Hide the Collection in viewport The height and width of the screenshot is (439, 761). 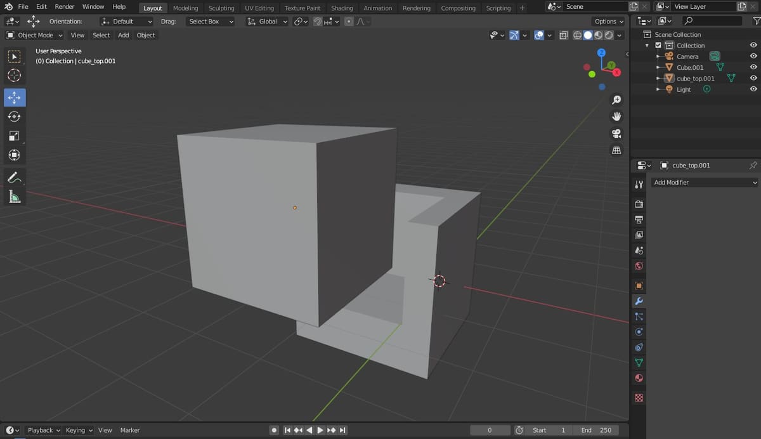pos(753,45)
